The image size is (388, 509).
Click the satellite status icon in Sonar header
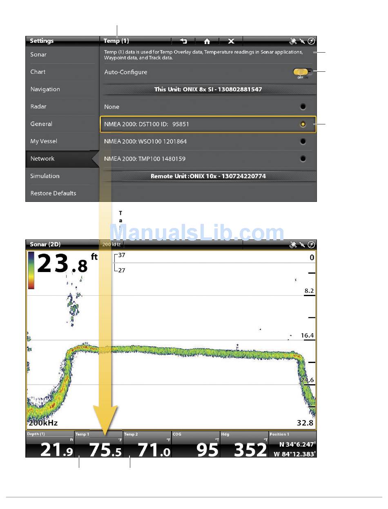pos(293,245)
